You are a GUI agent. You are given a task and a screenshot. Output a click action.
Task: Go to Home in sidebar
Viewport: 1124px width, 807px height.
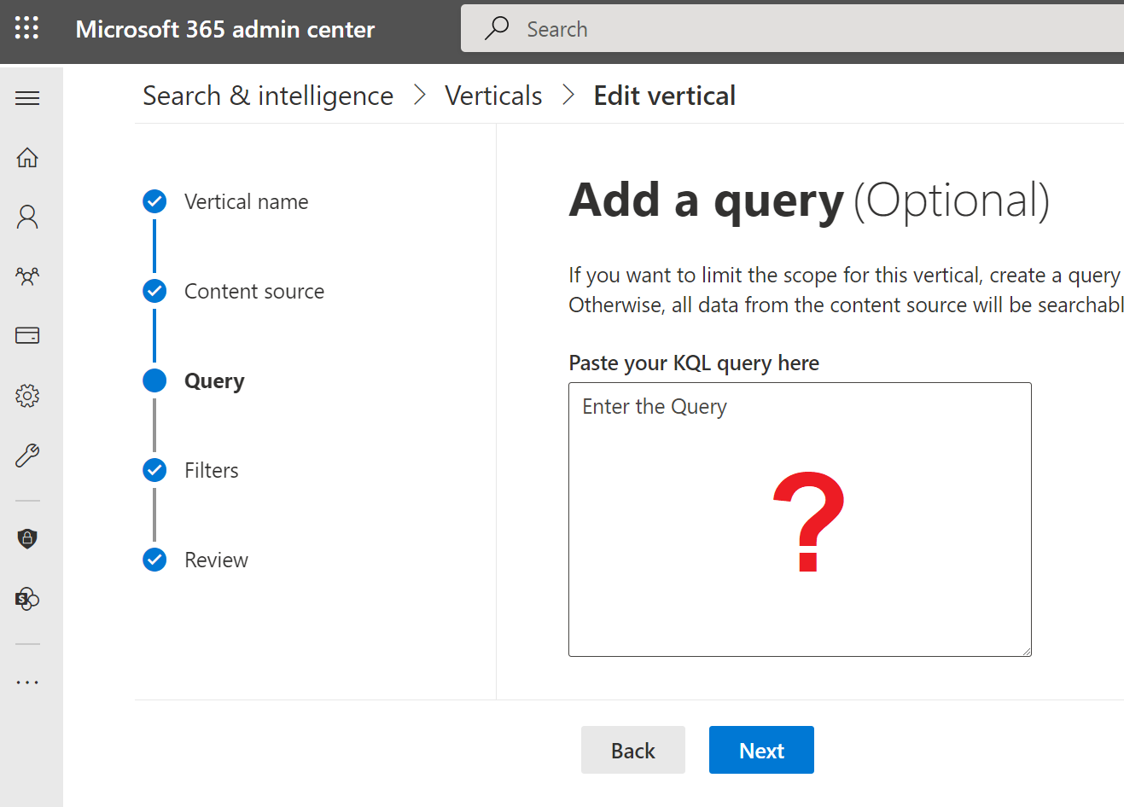point(27,158)
